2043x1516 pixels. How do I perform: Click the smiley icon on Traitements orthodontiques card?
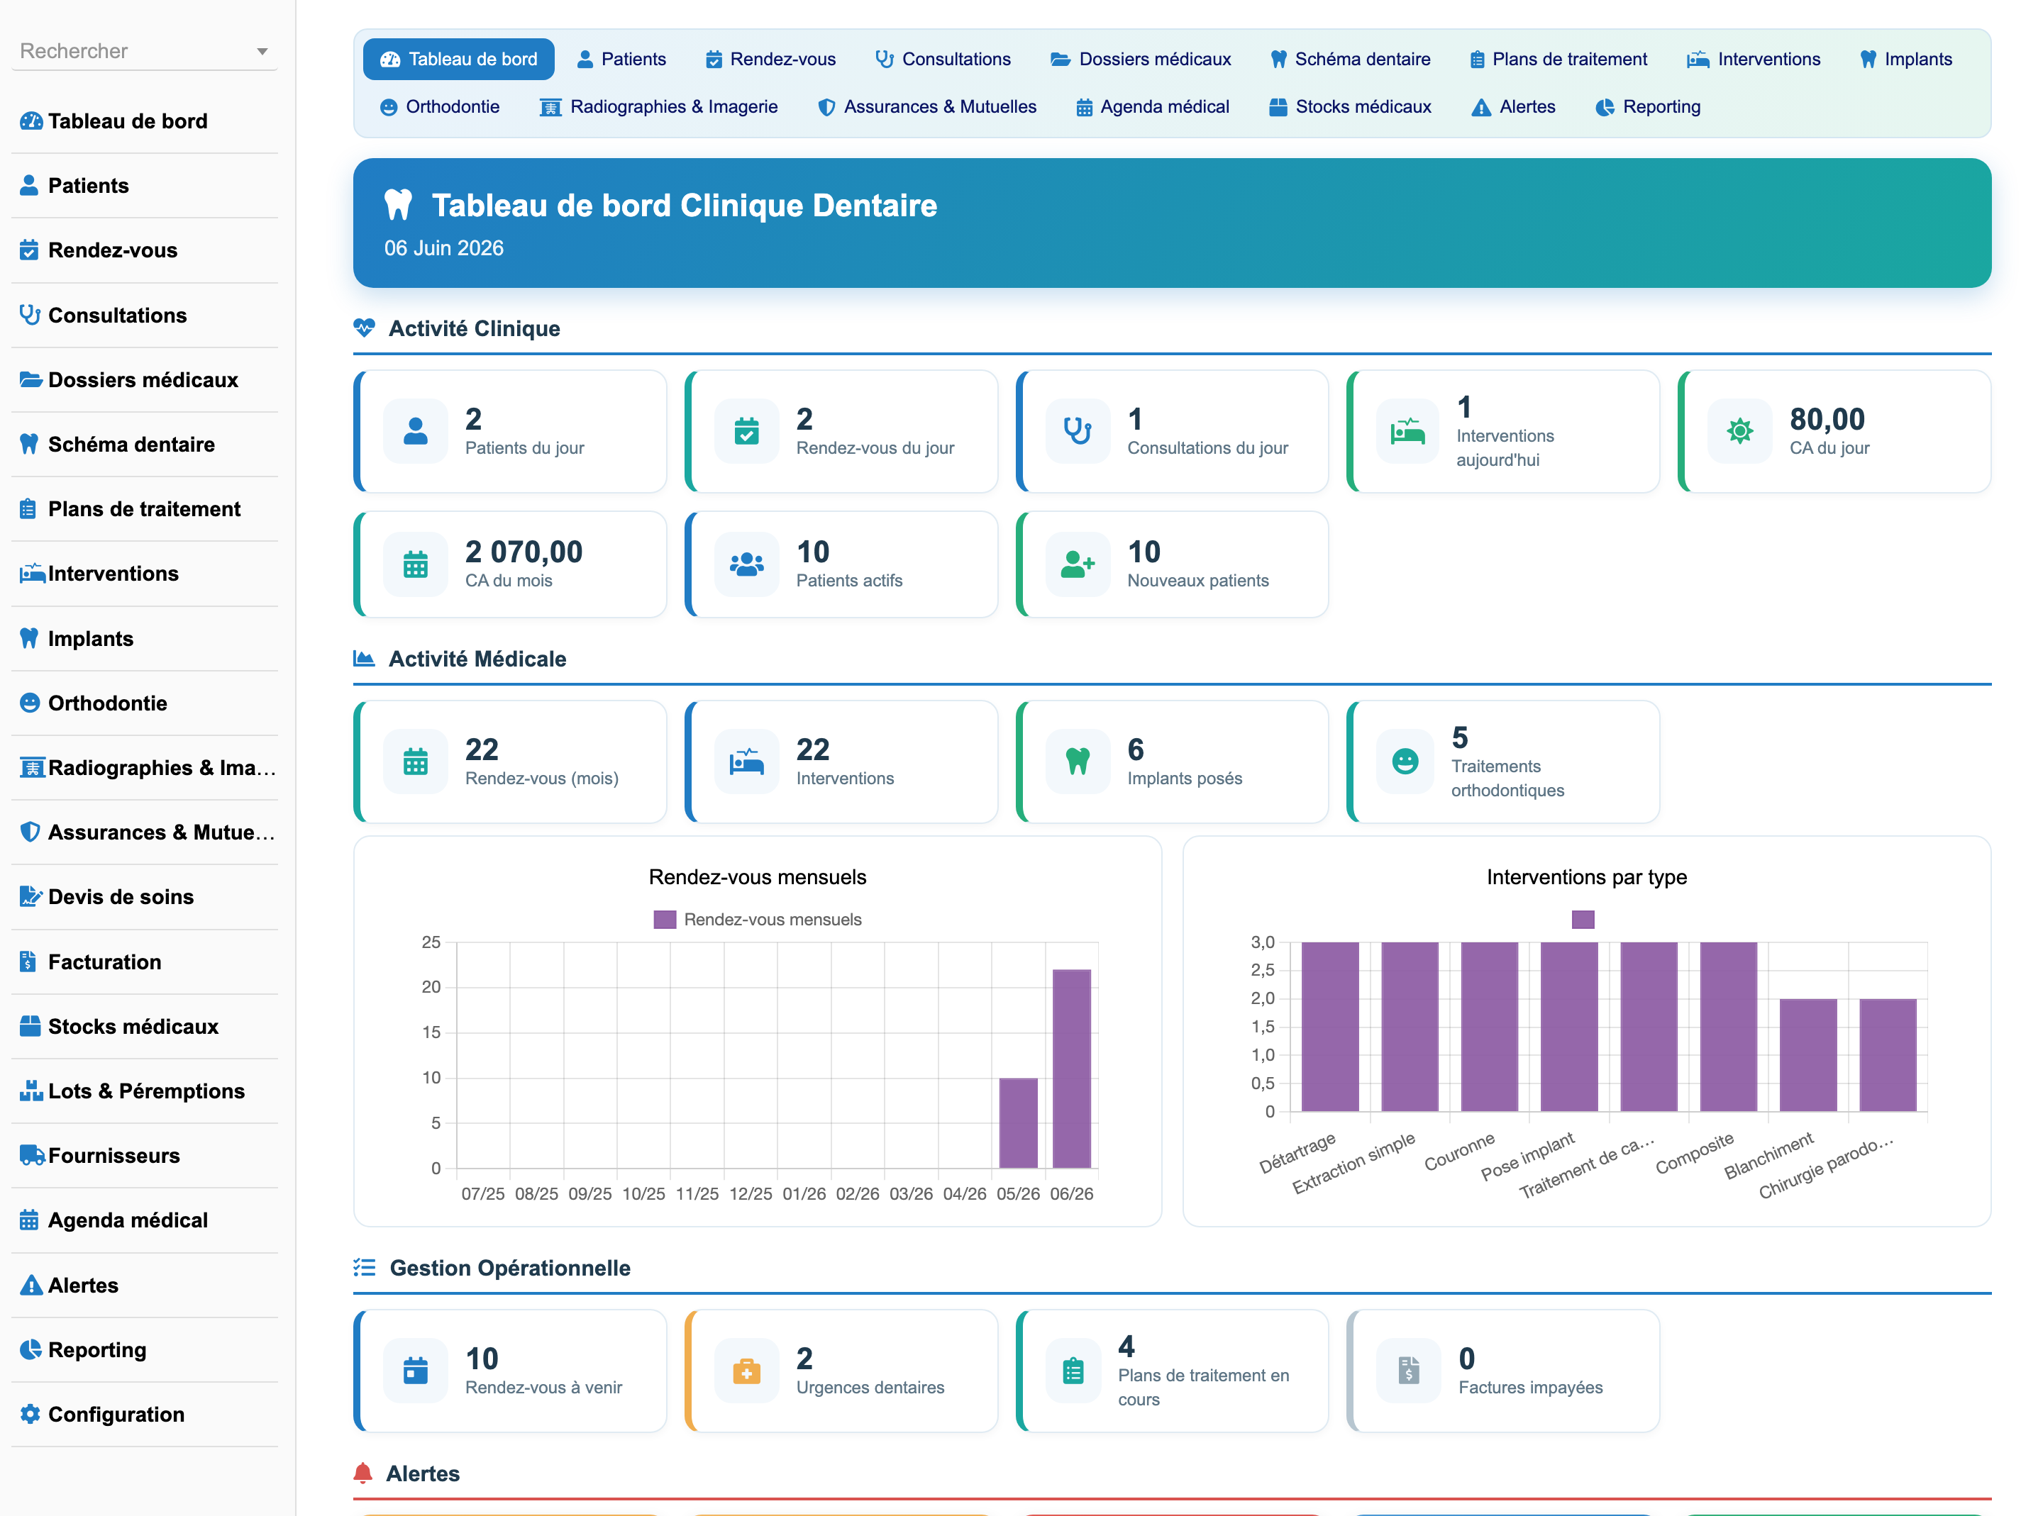coord(1405,762)
